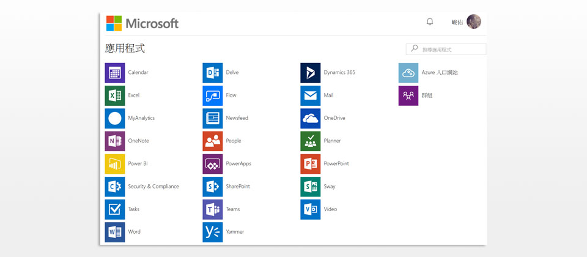Click the Dynamics 365 label
The width and height of the screenshot is (587, 257).
339,72
